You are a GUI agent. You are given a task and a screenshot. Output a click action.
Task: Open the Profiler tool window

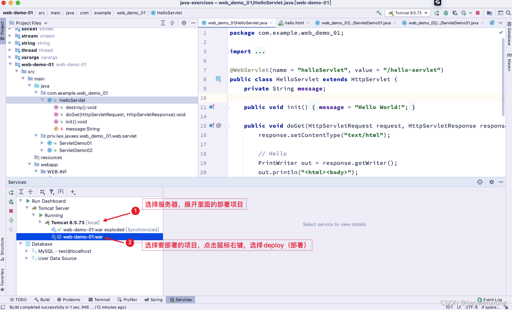127,300
